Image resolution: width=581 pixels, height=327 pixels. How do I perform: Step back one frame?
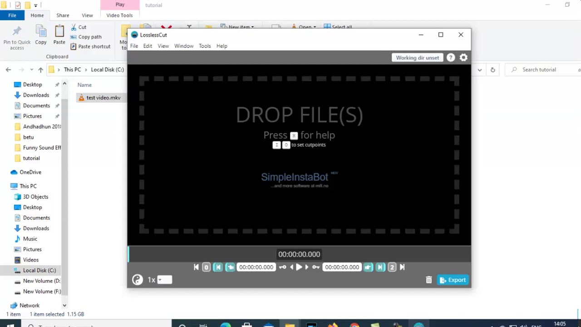[x=291, y=267]
